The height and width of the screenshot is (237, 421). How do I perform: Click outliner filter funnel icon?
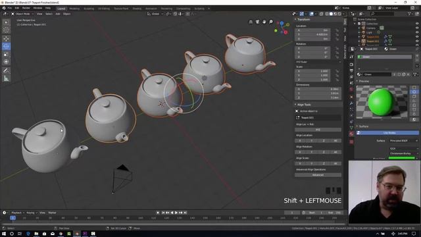click(409, 14)
